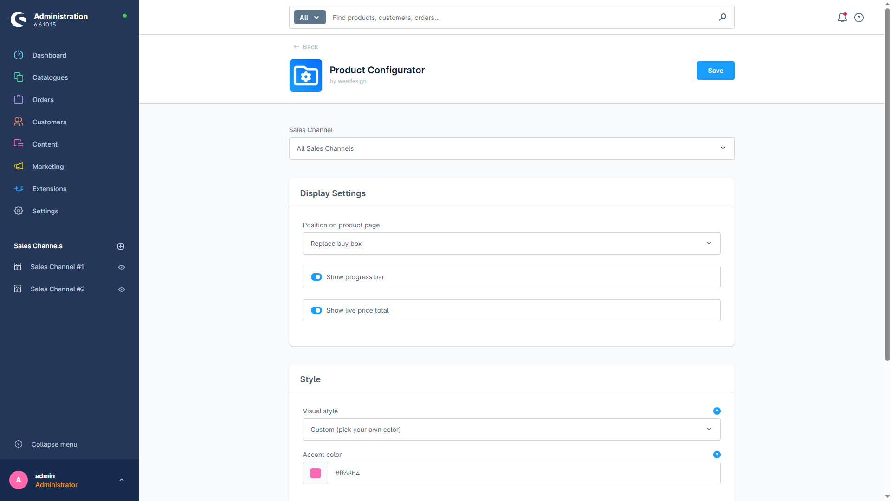Add a new sales channel plus icon
The height and width of the screenshot is (501, 891).
point(121,246)
